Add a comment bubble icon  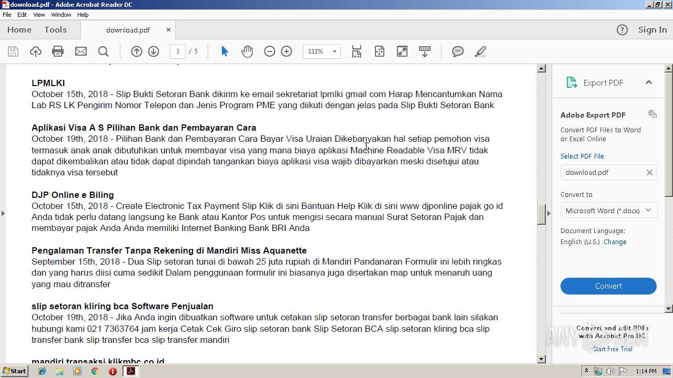click(458, 51)
